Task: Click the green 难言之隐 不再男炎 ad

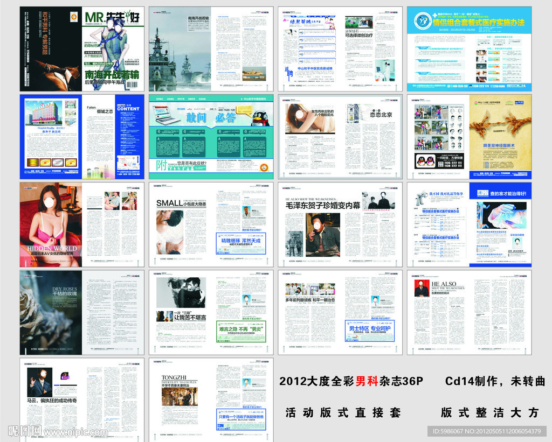Action: (x=241, y=331)
